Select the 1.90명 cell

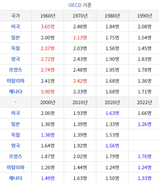(112, 59)
